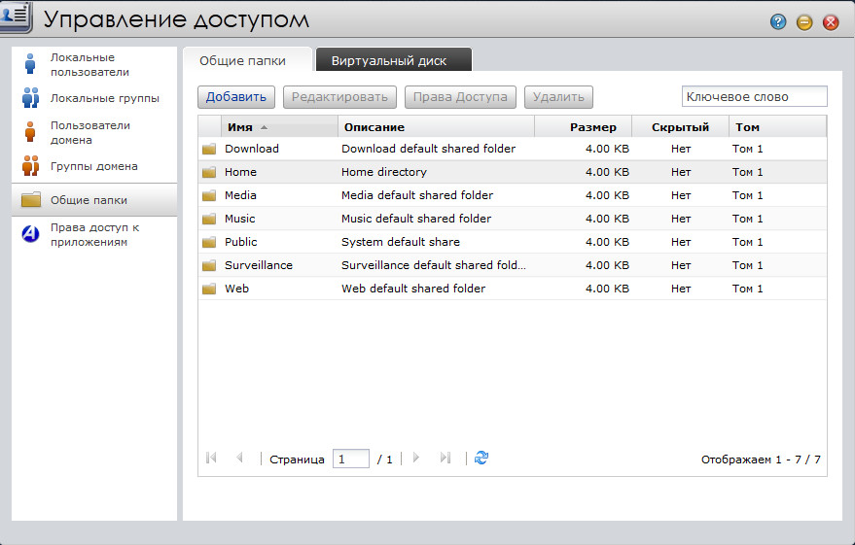Viewport: 855px width, 545px height.
Task: Click the Download folder icon
Action: [208, 149]
